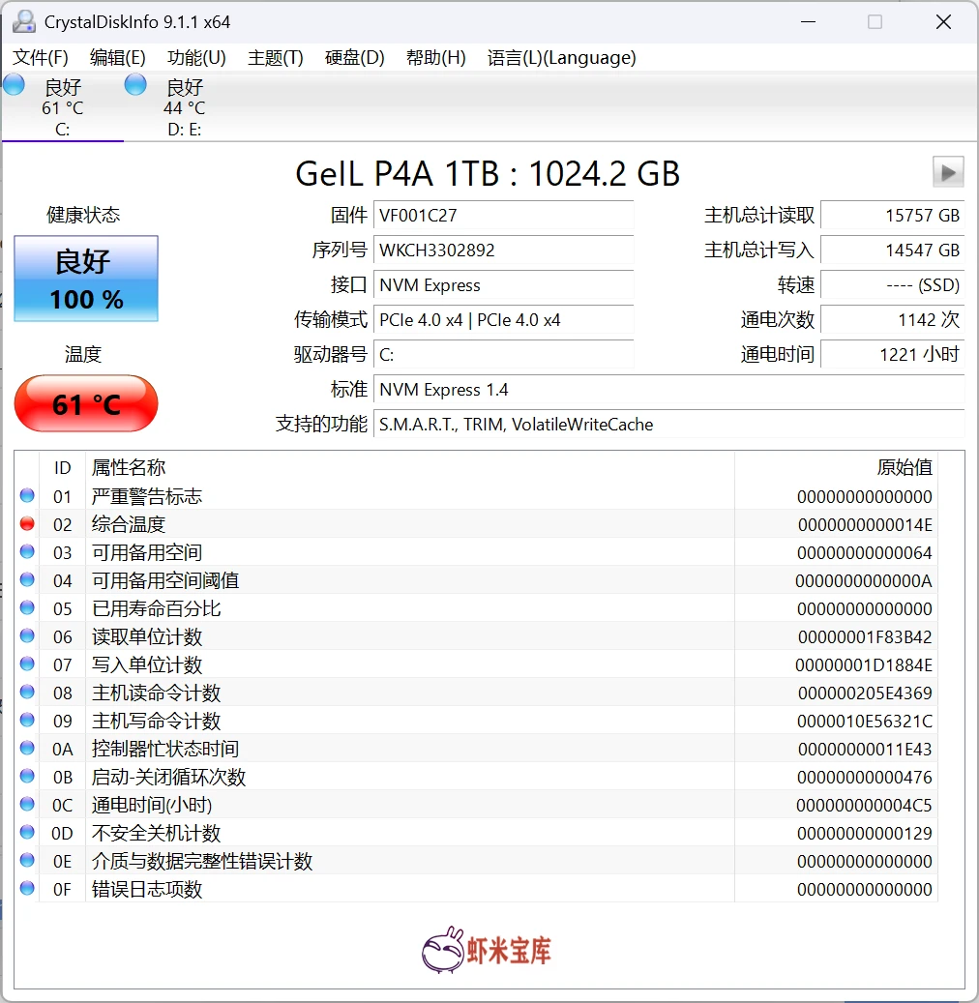Select the 错误日志项数 attribute name
This screenshot has height=1003, width=979.
[x=146, y=889]
